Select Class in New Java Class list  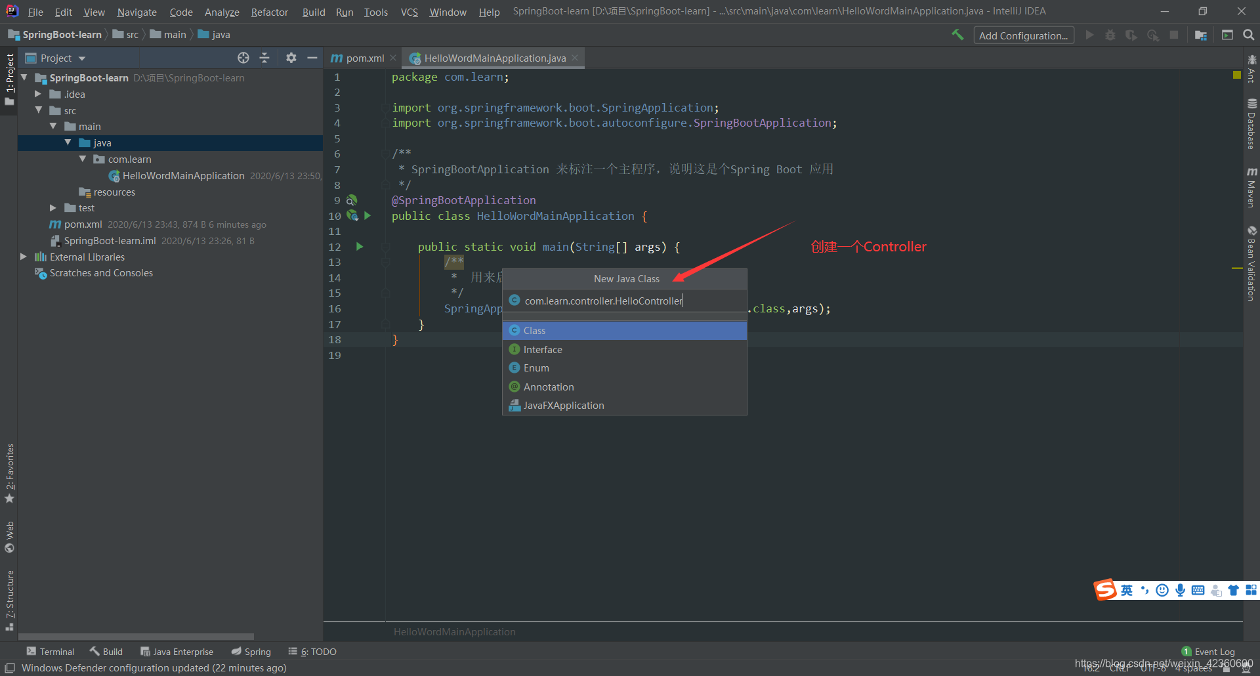[625, 330]
